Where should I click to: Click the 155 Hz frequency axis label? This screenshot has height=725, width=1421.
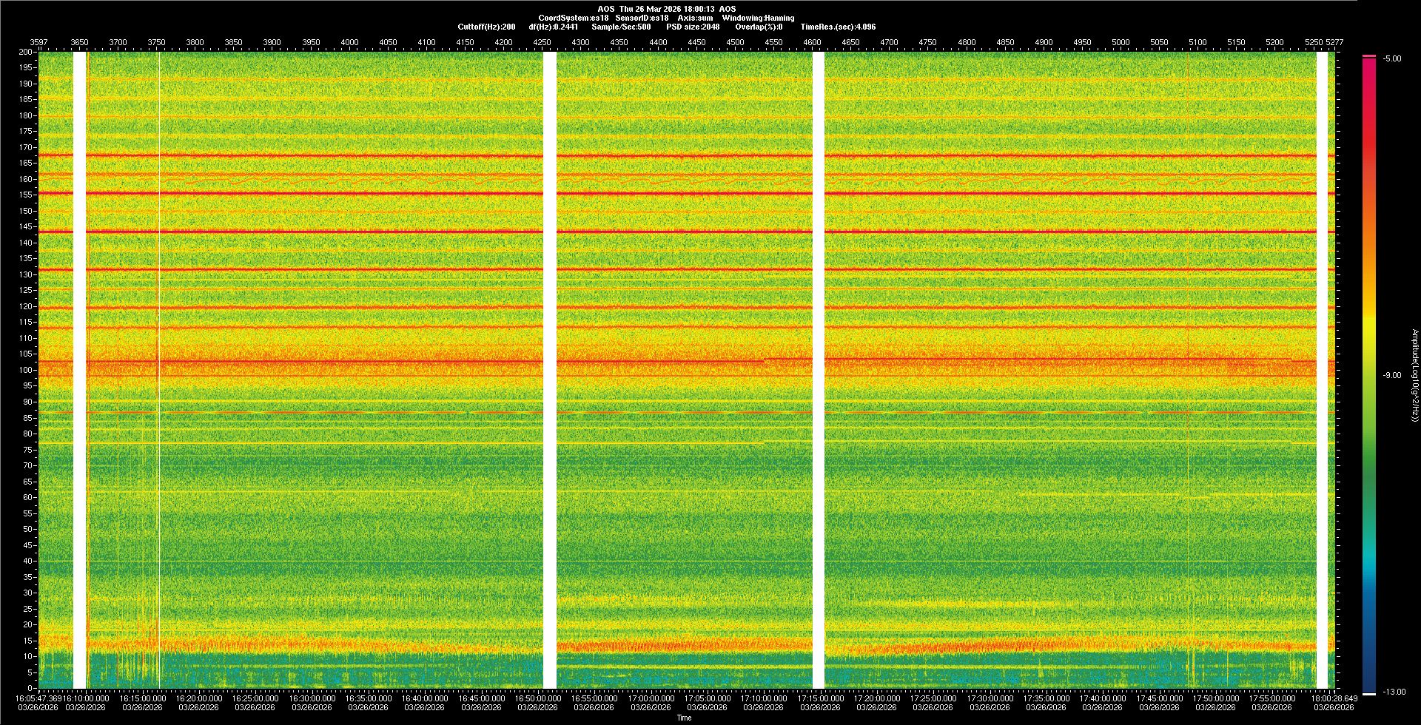(26, 195)
